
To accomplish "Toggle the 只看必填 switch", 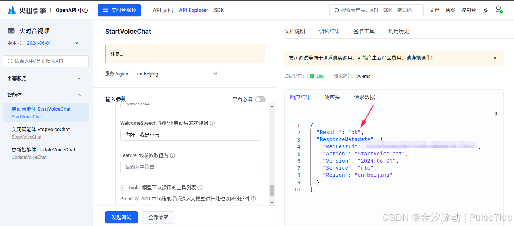I will pyautogui.click(x=260, y=99).
